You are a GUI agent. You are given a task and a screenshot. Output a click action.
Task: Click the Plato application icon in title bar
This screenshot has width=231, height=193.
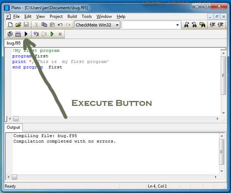tap(7, 8)
